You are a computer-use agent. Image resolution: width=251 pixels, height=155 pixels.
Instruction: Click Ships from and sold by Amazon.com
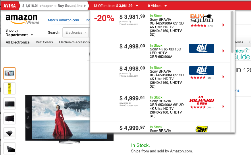pos(162,151)
